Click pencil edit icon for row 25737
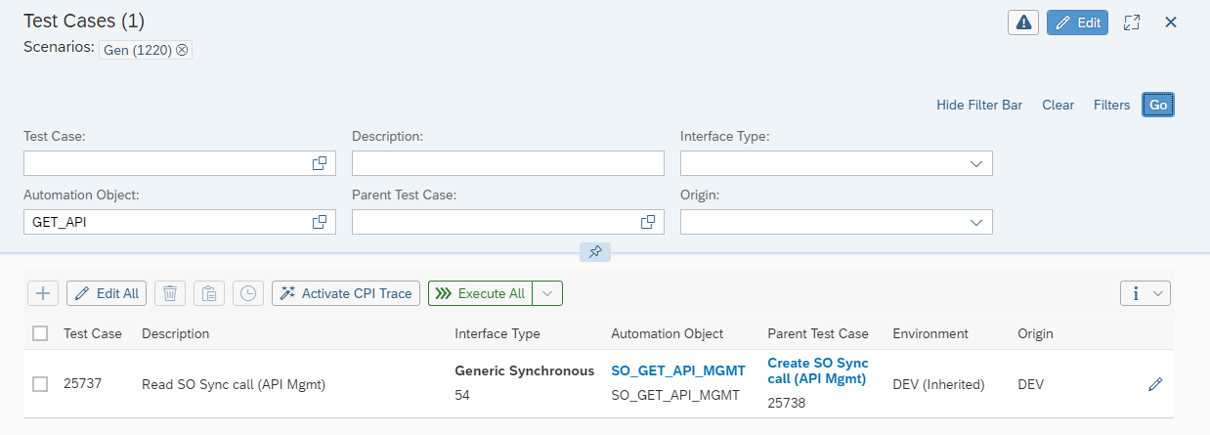 tap(1155, 385)
